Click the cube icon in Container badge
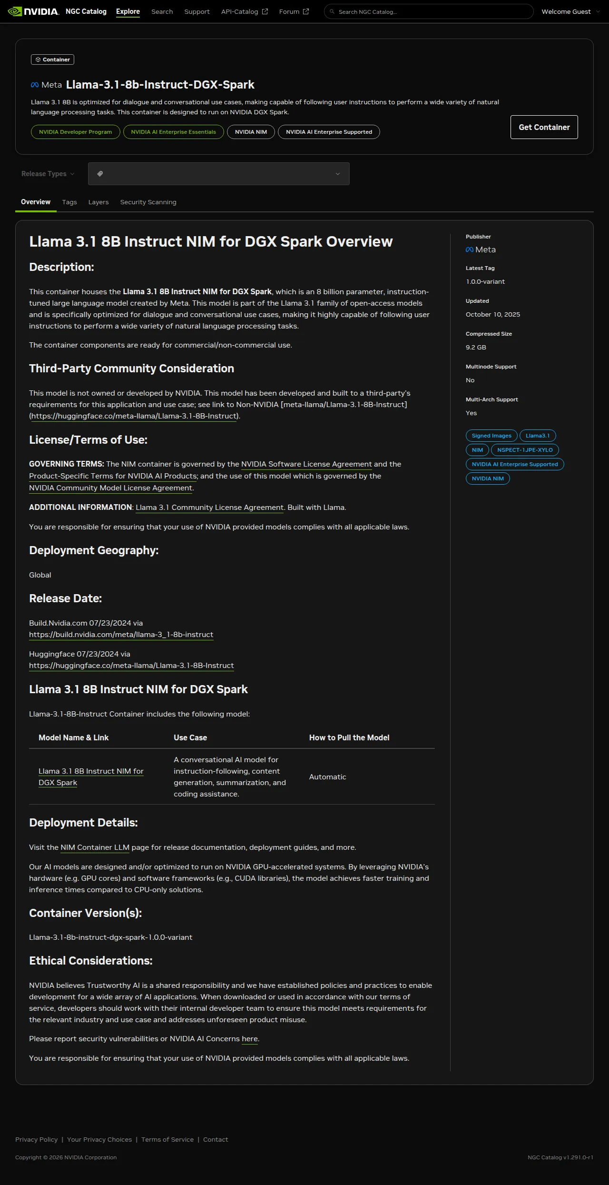The width and height of the screenshot is (609, 1185). (x=38, y=60)
